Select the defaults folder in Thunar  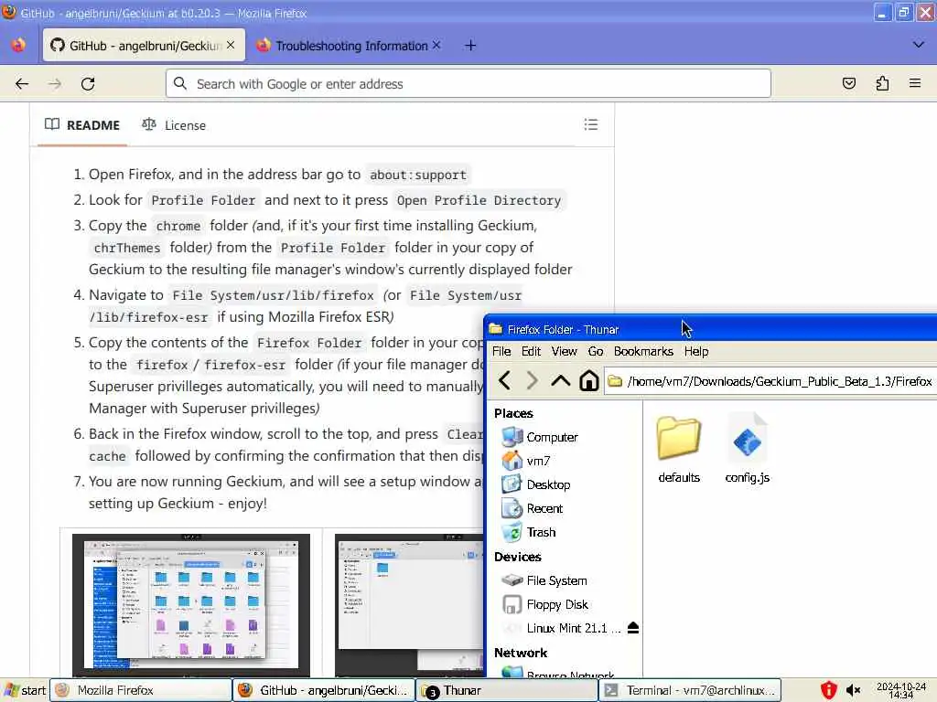(x=678, y=449)
